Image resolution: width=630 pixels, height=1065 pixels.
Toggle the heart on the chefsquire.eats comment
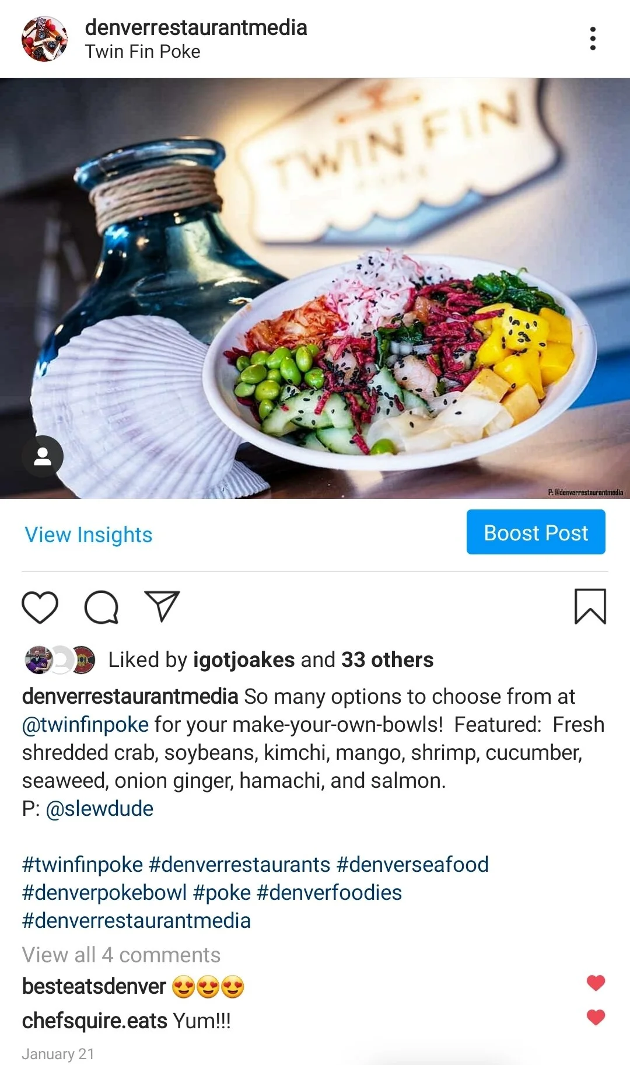pos(596,1018)
